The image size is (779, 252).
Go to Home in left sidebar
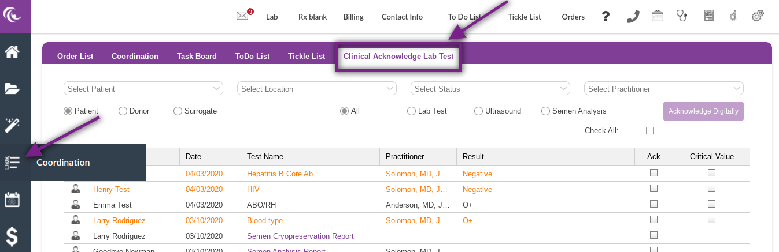coord(12,52)
